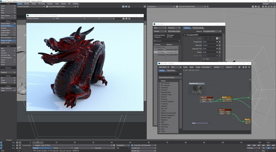Toggle Specular Tint visibility eye
Viewport: 276px width, 152px height.
[217, 49]
